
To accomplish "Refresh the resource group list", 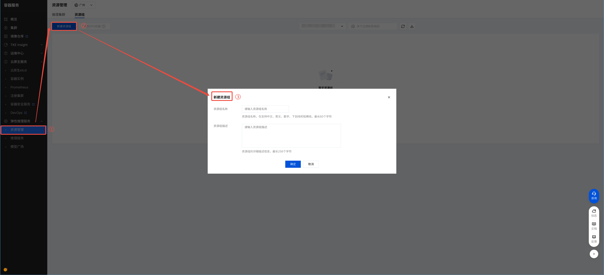I will [403, 26].
